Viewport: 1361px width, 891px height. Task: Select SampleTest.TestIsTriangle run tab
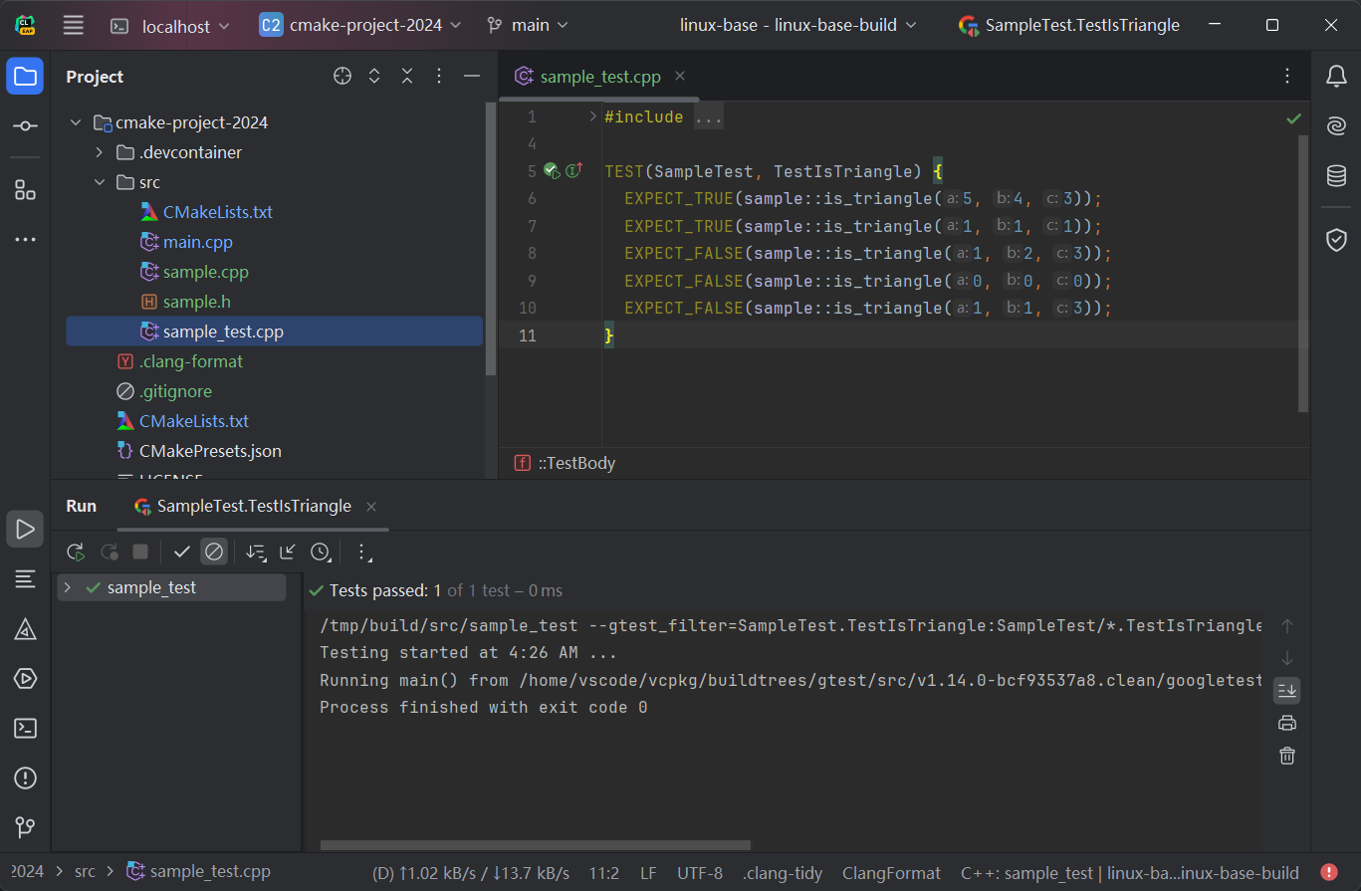[x=254, y=506]
